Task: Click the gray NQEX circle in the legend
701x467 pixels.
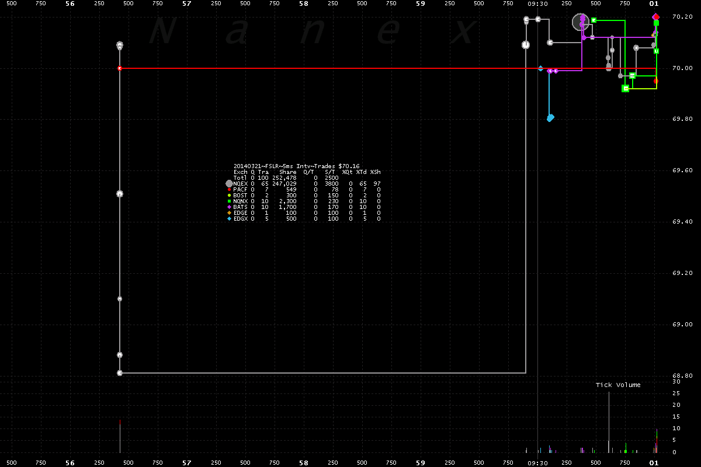Action: pyautogui.click(x=229, y=183)
